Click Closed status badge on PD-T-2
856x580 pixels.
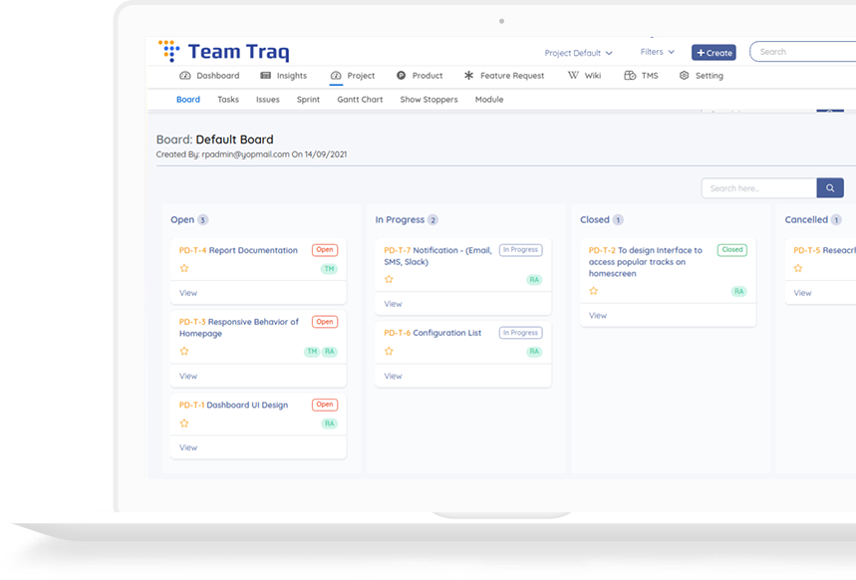click(x=732, y=250)
